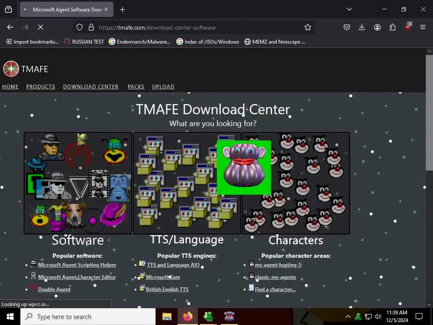Open DOWNLOAD CENTER navigation item

90,86
